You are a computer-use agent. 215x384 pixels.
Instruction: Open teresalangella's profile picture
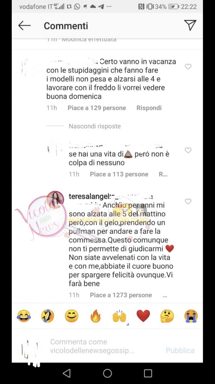point(56,199)
